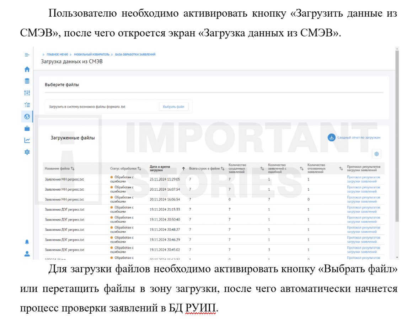Screen dimensions: 412x319
Task: Click the date 25.11.2024 11:29:05
Action: click(x=165, y=179)
